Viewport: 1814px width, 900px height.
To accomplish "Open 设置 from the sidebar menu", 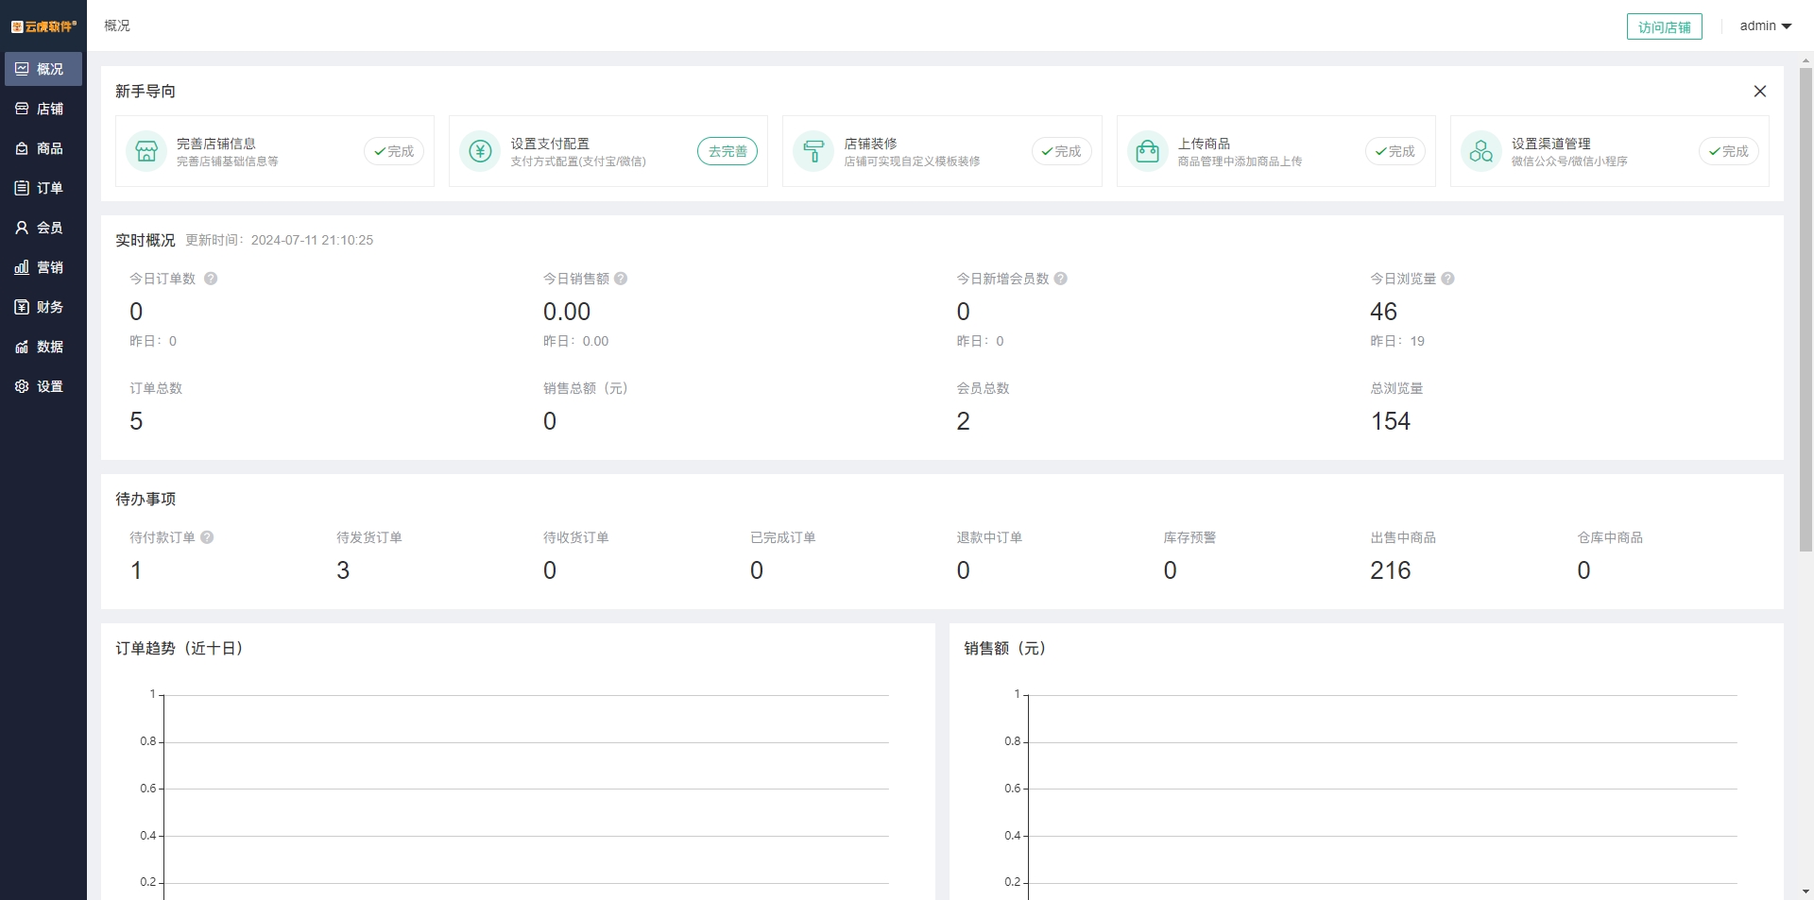I will (40, 386).
